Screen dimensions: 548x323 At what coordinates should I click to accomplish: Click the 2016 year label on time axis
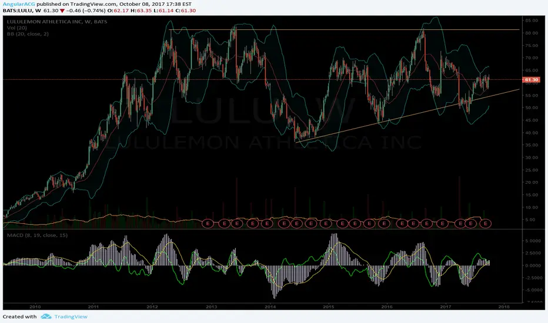click(x=387, y=307)
